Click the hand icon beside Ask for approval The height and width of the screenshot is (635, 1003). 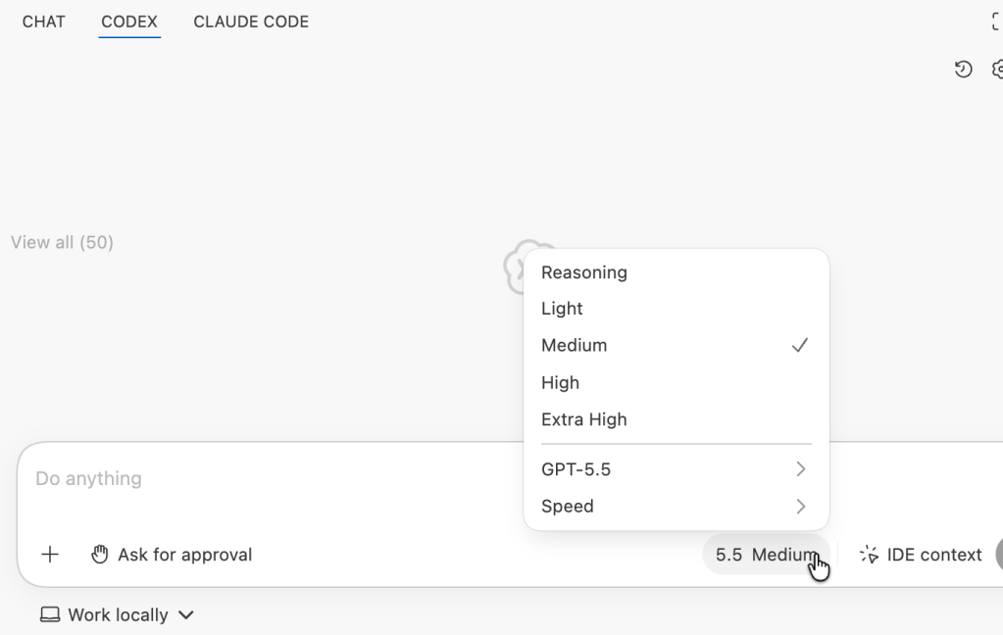(99, 555)
